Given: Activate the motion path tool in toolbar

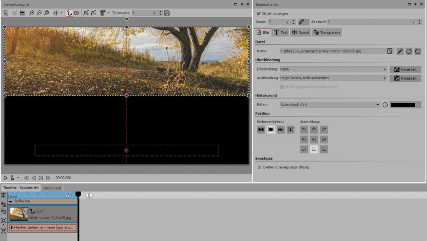Looking at the screenshot, I should 70,13.
